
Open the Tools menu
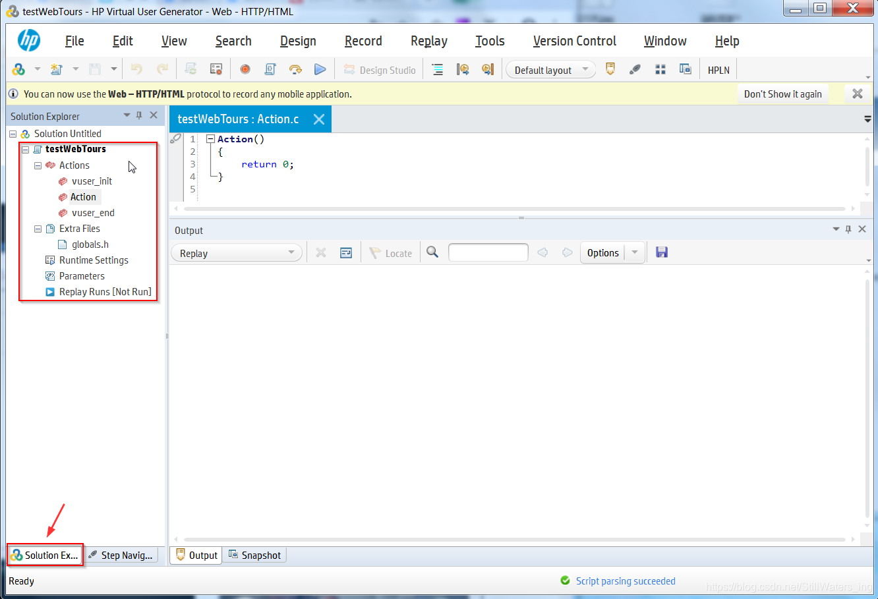click(490, 41)
